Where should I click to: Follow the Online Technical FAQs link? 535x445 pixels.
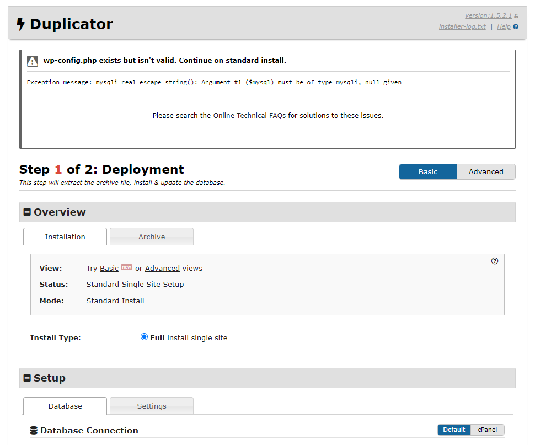[x=249, y=116]
